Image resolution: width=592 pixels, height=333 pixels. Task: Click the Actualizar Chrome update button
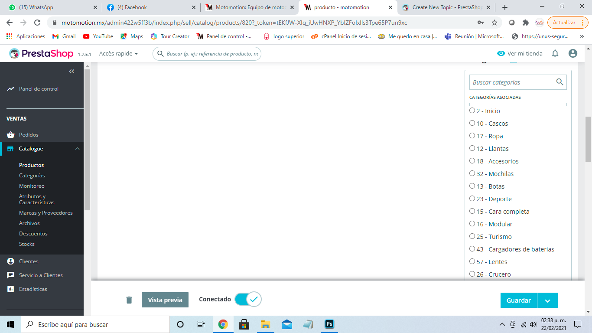click(x=568, y=23)
